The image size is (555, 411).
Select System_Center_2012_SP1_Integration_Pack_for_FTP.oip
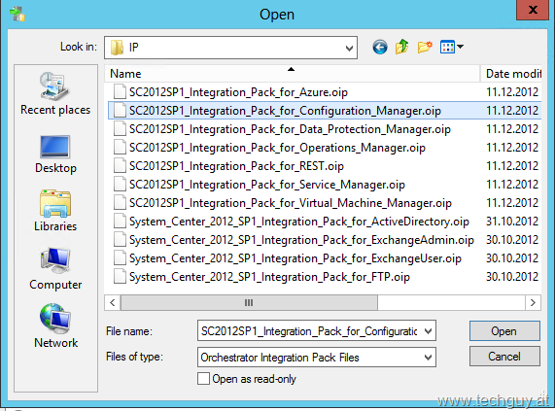tap(269, 277)
